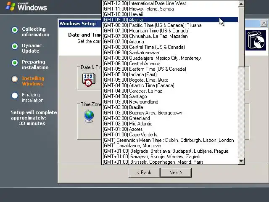Viewport: 269px width, 202px height.
Task: Select Buenos Aires, Georgetown entry
Action: tap(170, 113)
